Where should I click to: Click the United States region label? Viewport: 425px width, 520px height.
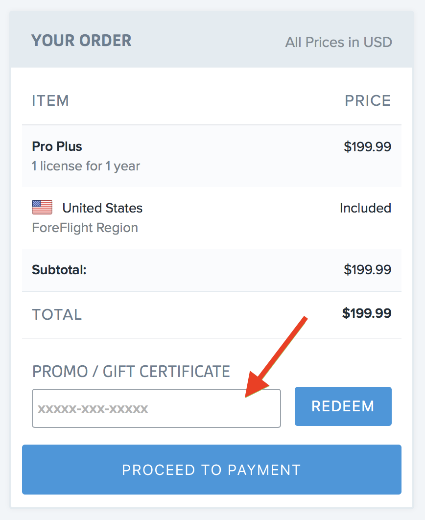[x=102, y=208]
